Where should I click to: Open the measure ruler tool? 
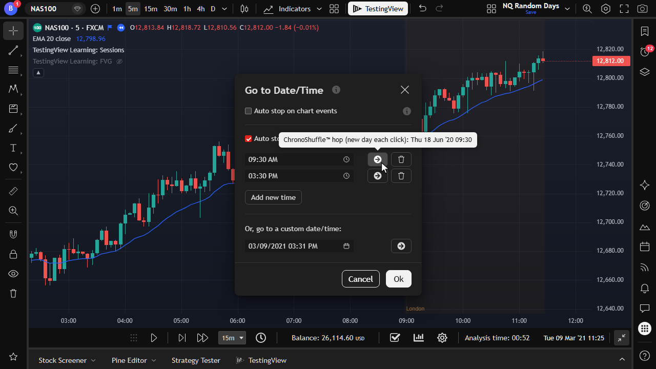click(x=13, y=191)
